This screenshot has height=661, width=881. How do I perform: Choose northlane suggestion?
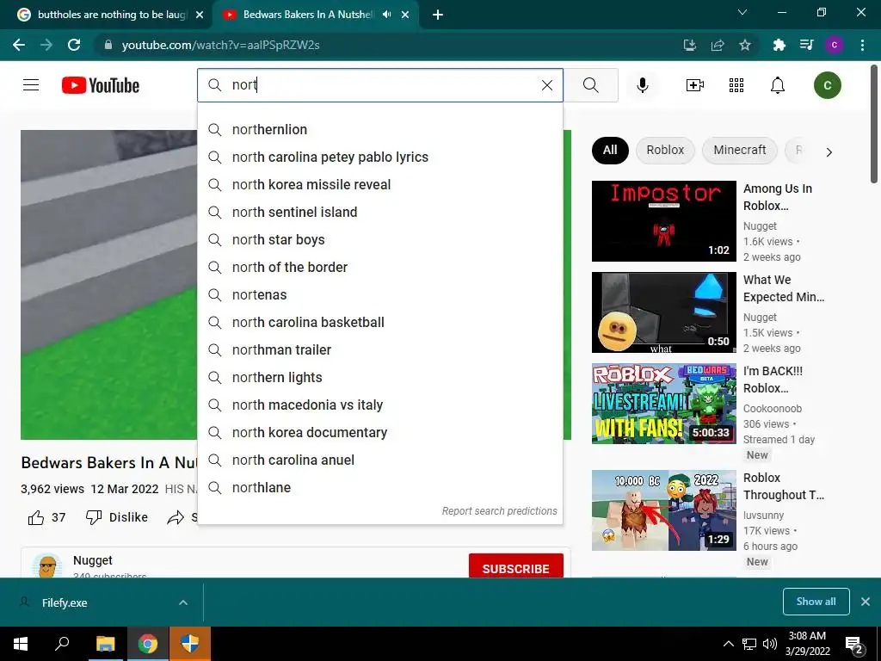point(379,487)
